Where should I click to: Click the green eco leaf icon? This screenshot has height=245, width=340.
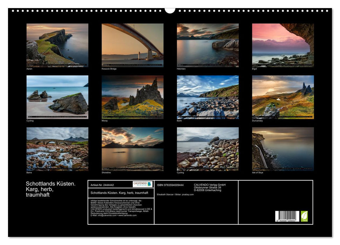click(x=304, y=216)
